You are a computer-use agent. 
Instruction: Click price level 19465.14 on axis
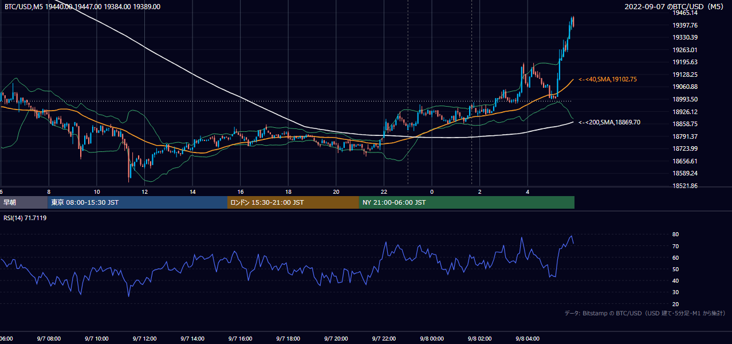(x=685, y=13)
